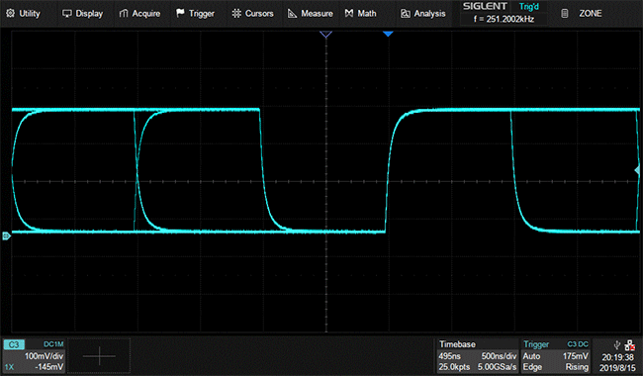Toggle the C3 channel label
Viewport: 643px width, 376px height.
point(14,344)
